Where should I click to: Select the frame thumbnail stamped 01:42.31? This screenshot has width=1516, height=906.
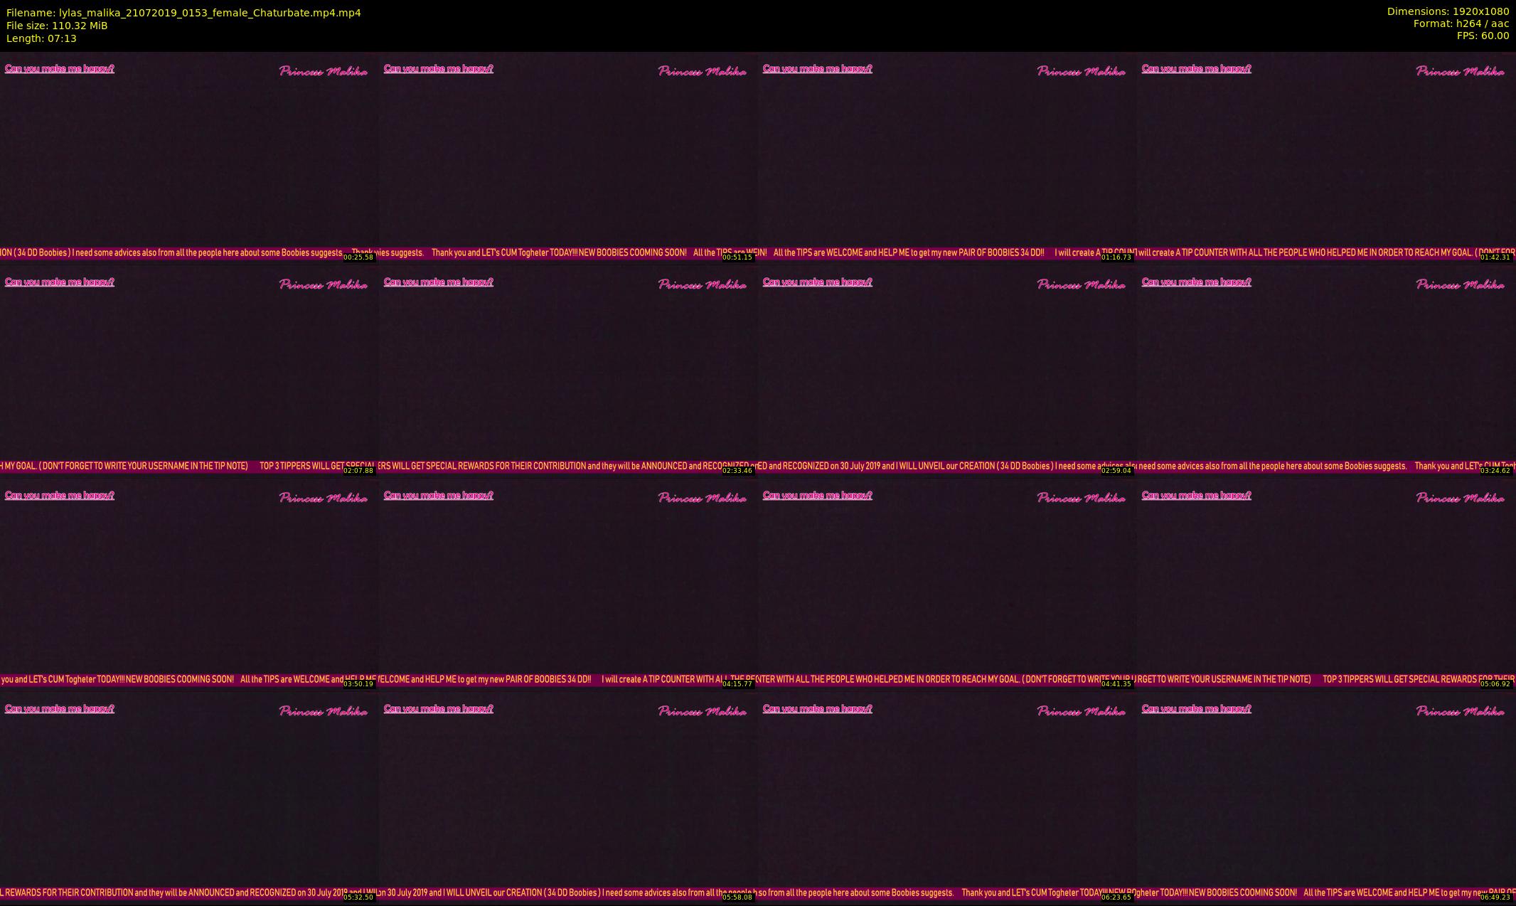tap(1326, 157)
